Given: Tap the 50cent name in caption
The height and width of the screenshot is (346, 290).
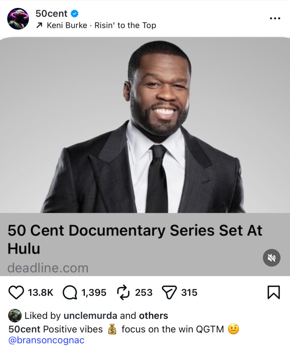Looking at the screenshot, I should (x=24, y=329).
